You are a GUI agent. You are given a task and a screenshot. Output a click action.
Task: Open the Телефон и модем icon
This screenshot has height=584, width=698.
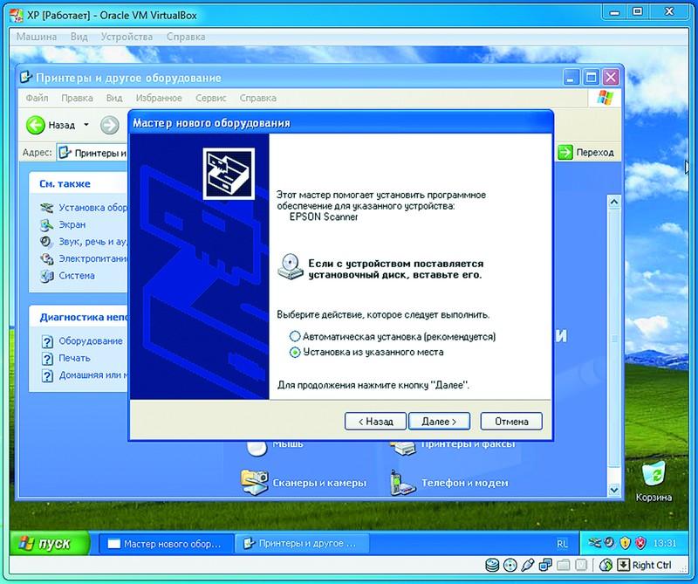click(402, 482)
